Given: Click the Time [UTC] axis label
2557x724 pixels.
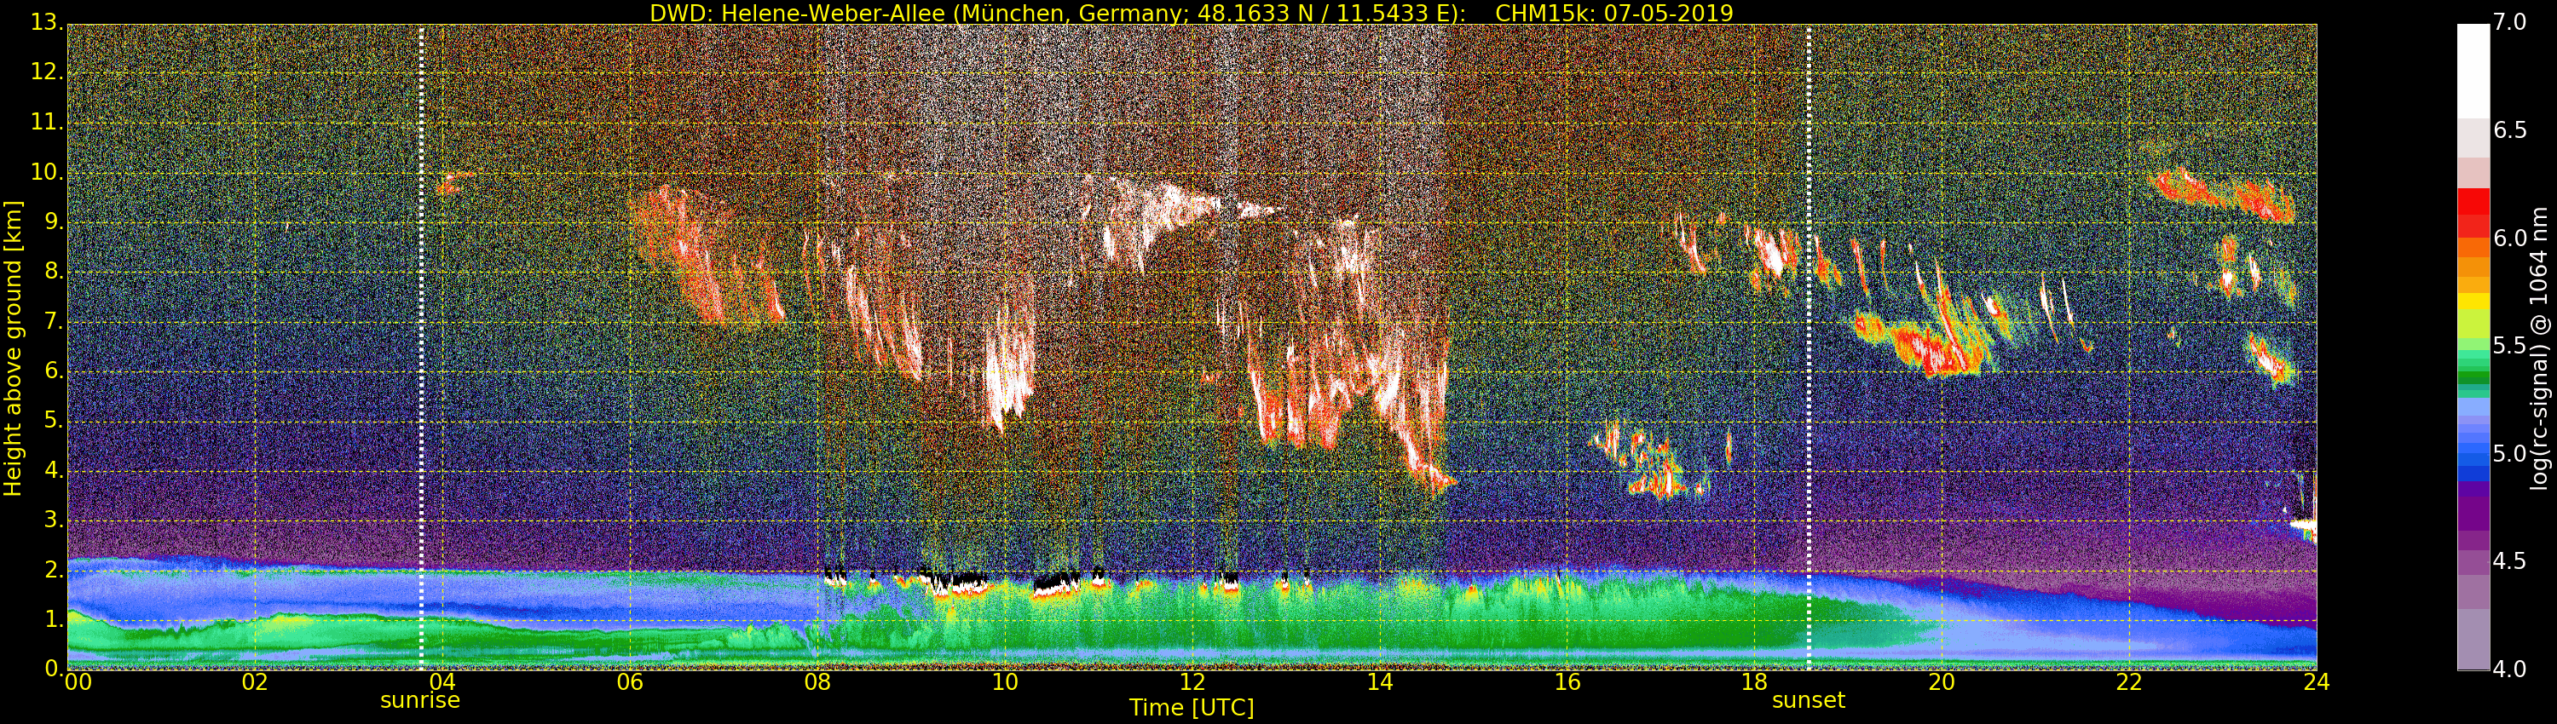Looking at the screenshot, I should pos(1192,708).
